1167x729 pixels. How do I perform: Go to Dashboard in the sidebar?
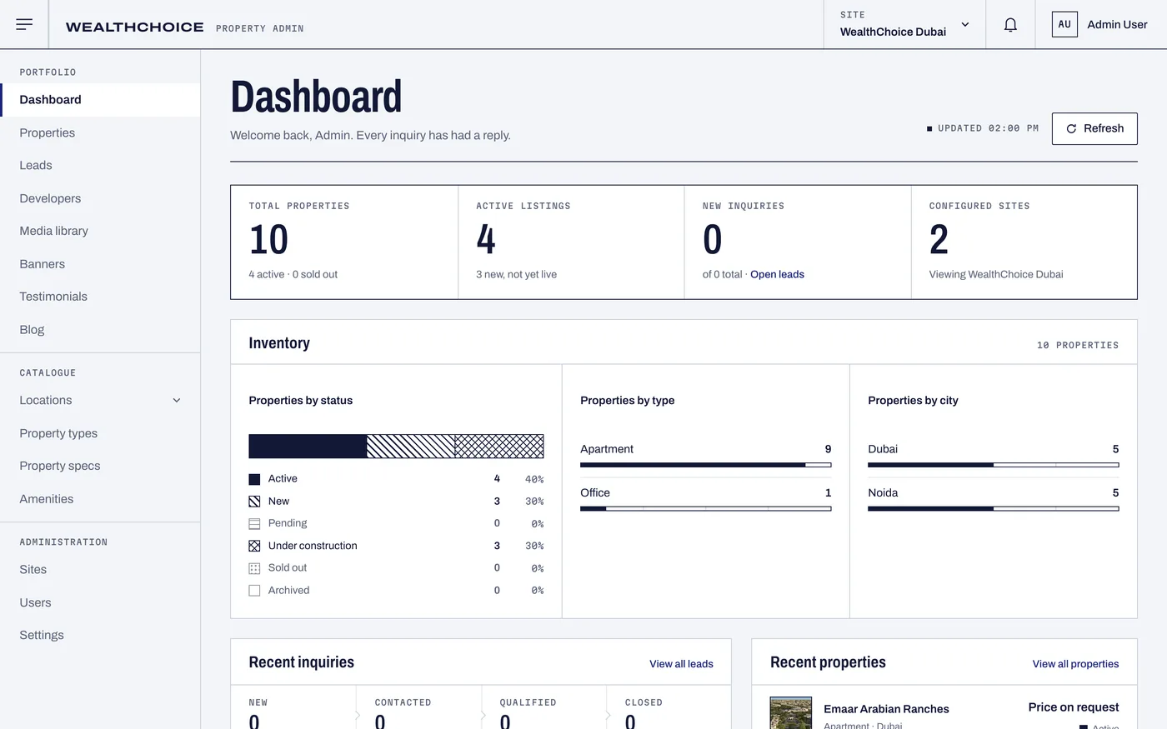pos(100,100)
